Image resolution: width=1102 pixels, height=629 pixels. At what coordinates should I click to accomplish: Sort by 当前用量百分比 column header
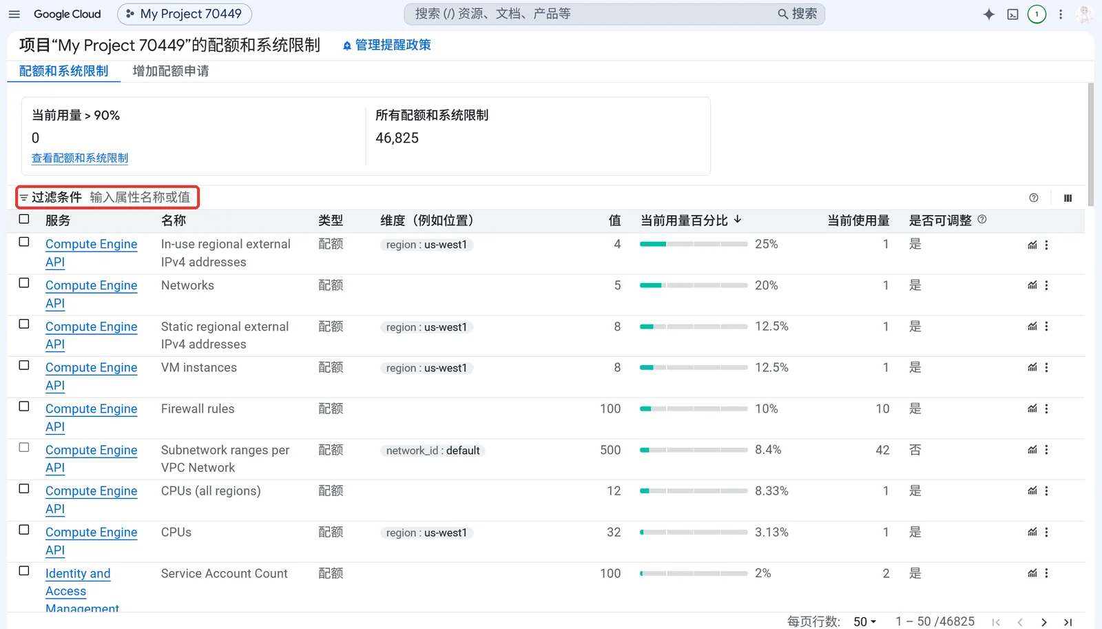pos(691,220)
